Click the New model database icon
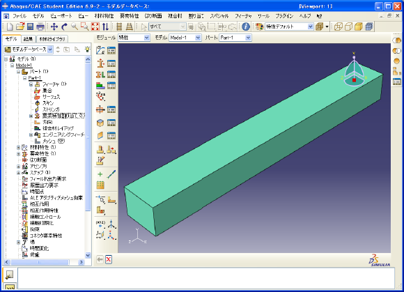Image resolution: width=404 pixels, height=292 pixels. 10,26
